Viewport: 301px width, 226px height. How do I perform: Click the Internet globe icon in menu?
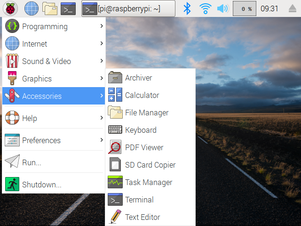coord(12,43)
